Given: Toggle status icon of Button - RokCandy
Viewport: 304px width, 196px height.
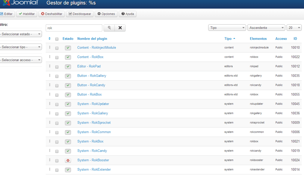Looking at the screenshot, I should (68, 85).
